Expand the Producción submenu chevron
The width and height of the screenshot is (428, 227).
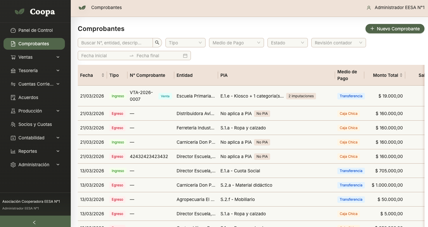(x=58, y=111)
